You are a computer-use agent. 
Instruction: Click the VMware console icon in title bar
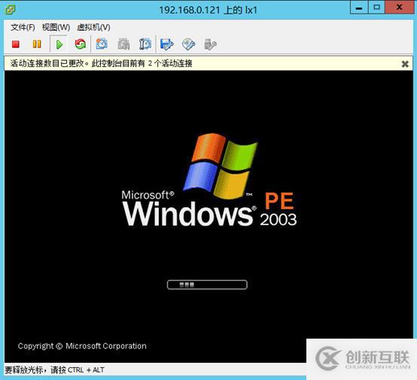click(x=11, y=10)
